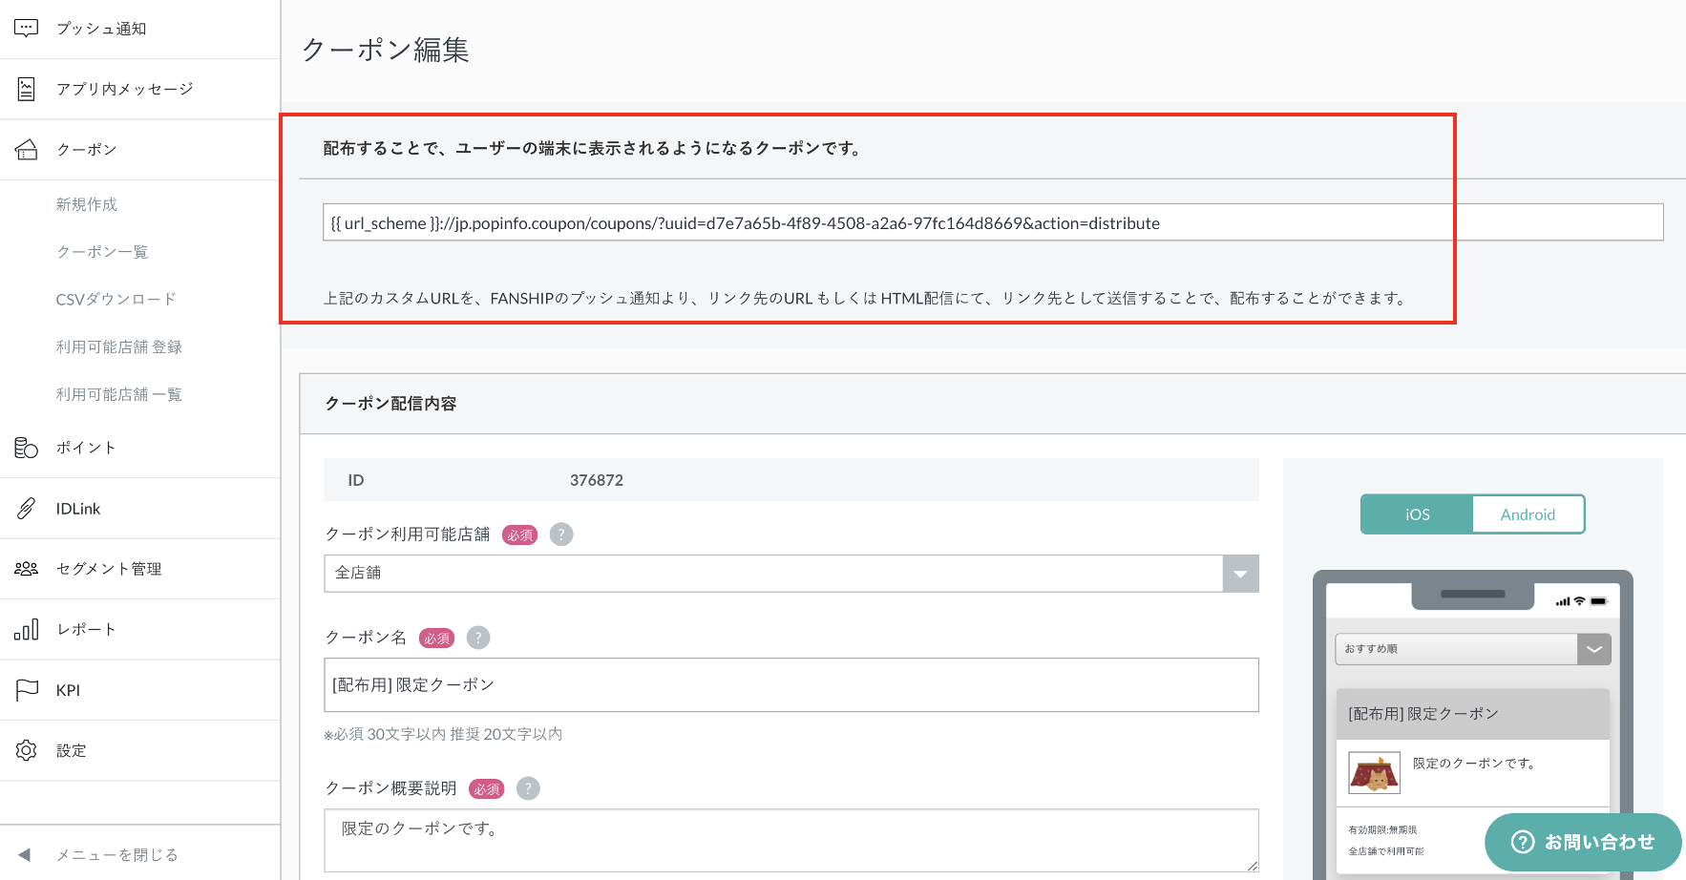The height and width of the screenshot is (880, 1686).
Task: Click the お問い合わせ contact button
Action: pos(1583,842)
